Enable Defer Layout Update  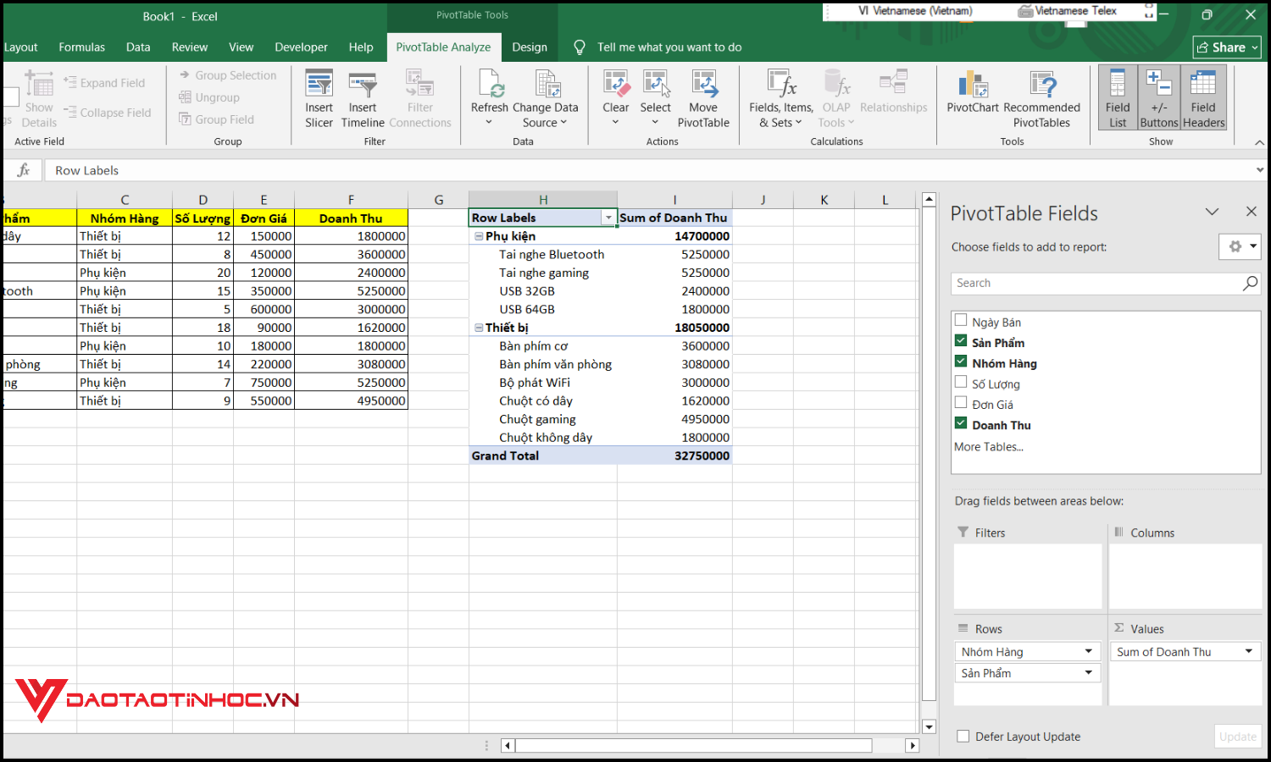(963, 736)
